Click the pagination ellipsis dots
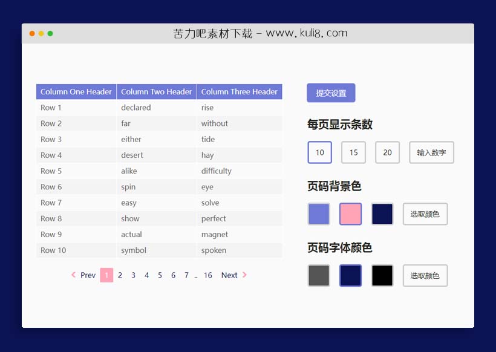 click(195, 275)
